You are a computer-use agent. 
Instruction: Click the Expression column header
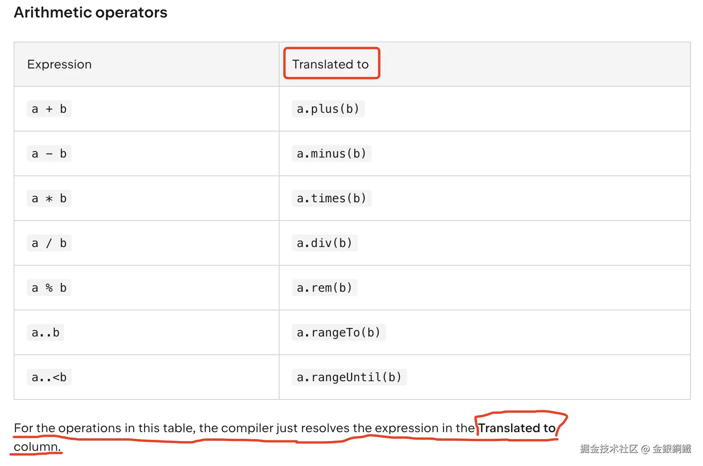pyautogui.click(x=59, y=64)
